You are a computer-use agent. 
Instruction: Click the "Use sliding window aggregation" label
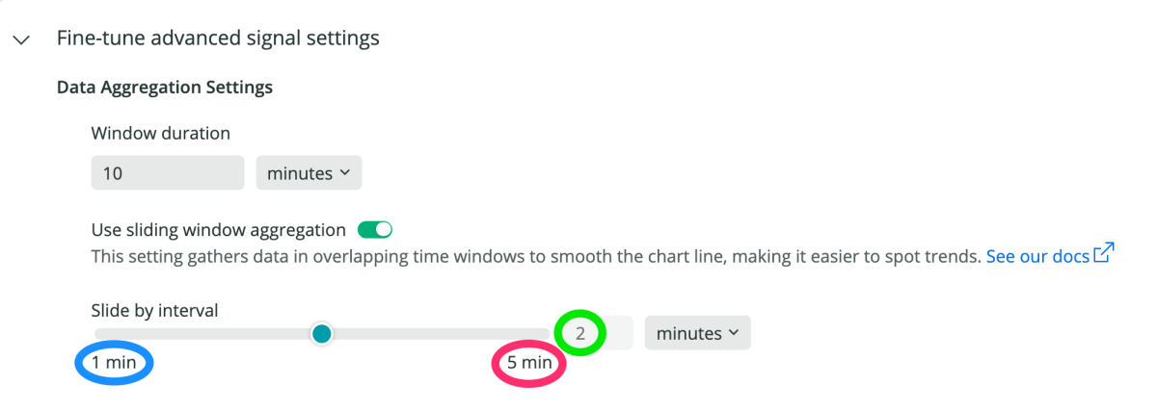point(218,230)
